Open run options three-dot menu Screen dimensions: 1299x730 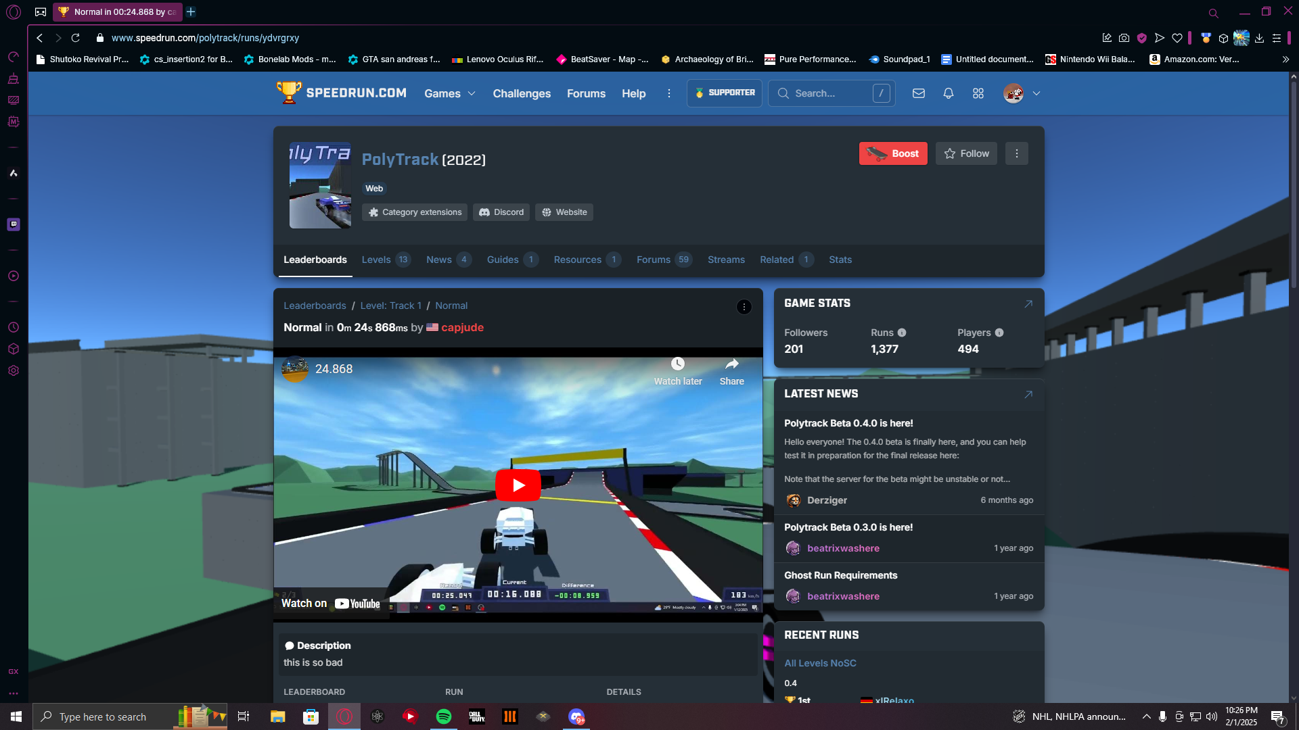744,307
